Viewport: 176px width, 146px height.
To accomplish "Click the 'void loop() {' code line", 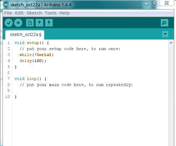I will click(30, 79).
